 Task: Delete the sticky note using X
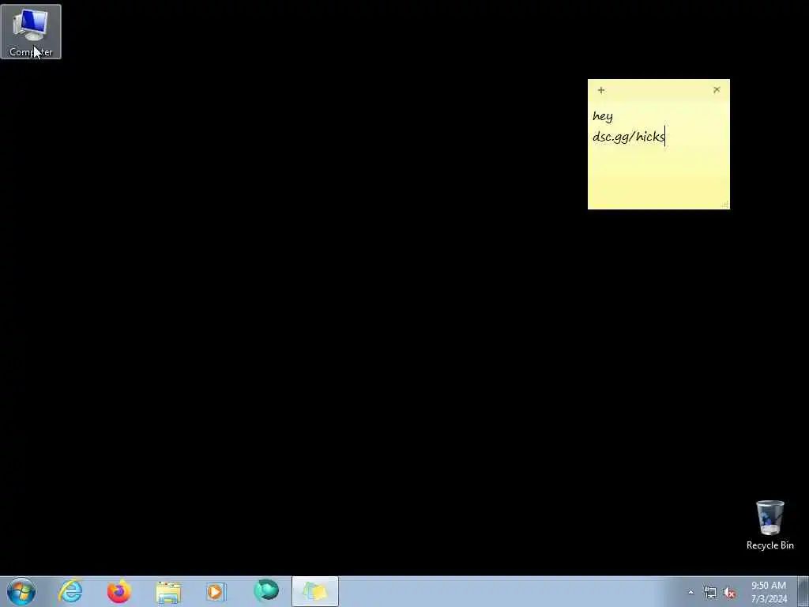(717, 90)
